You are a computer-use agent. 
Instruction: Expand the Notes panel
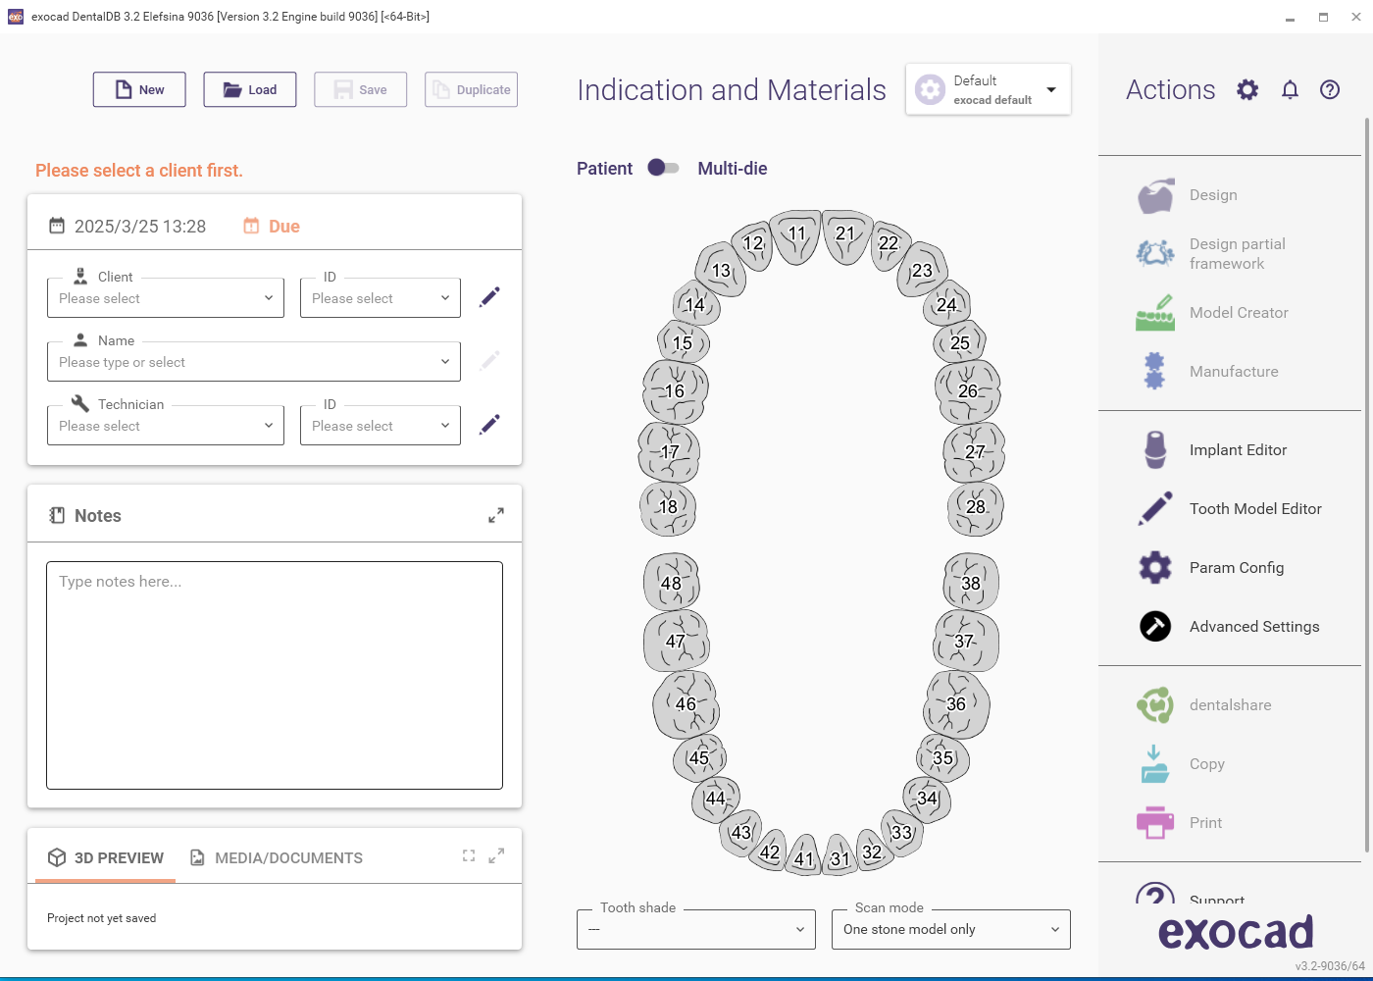(496, 515)
